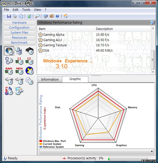Click the red Windows Max. Perf. legend swatch
Image resolution: width=158 pixels, height=163 pixels.
[x=41, y=141]
